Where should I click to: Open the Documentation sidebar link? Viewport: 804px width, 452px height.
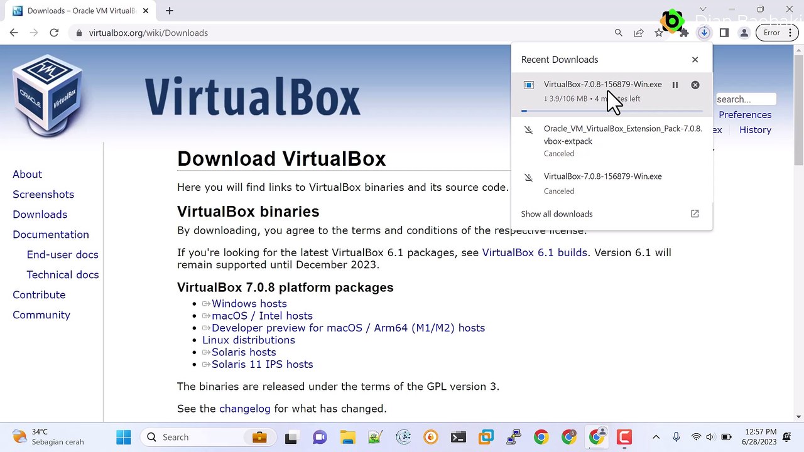click(x=51, y=235)
